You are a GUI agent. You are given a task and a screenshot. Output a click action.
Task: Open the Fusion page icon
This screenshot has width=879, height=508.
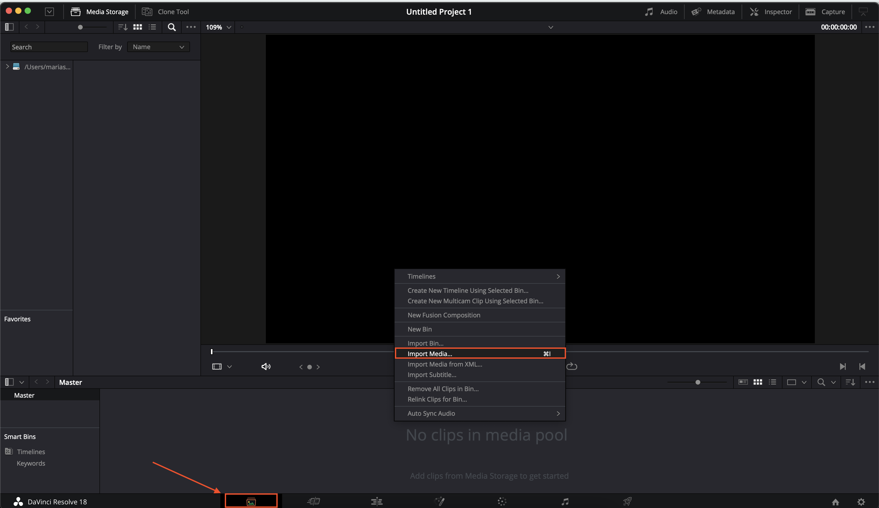point(440,501)
